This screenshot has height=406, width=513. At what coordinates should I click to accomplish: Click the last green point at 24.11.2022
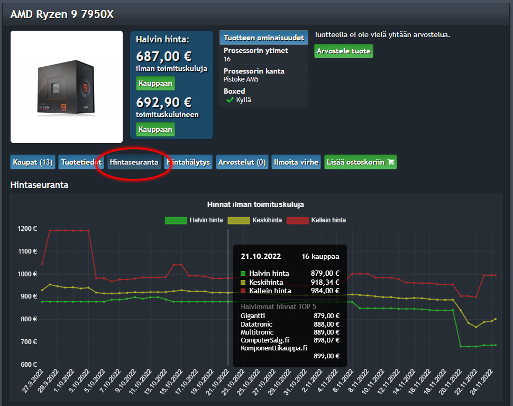(x=495, y=345)
